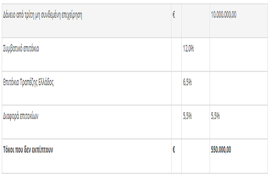Click the 'Δάνειο από τρίτη μη συνδεμένη επιχείρηση' cell
270x180 pixels.
click(x=86, y=21)
